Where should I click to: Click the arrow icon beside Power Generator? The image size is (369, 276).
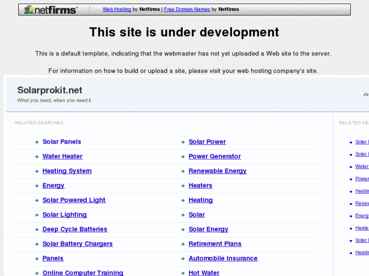pos(183,156)
